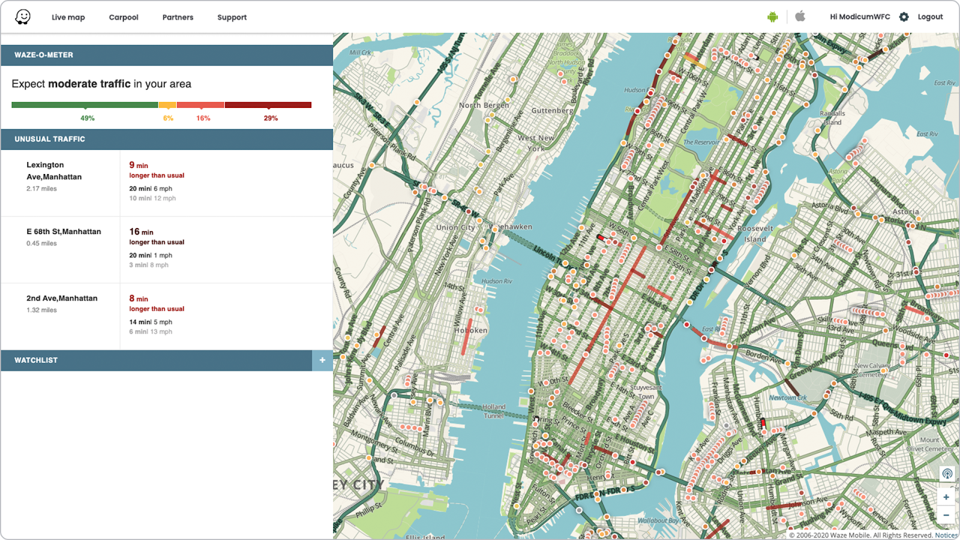This screenshot has width=960, height=540.
Task: Click The Reservoir label in Central Park
Action: pyautogui.click(x=701, y=142)
